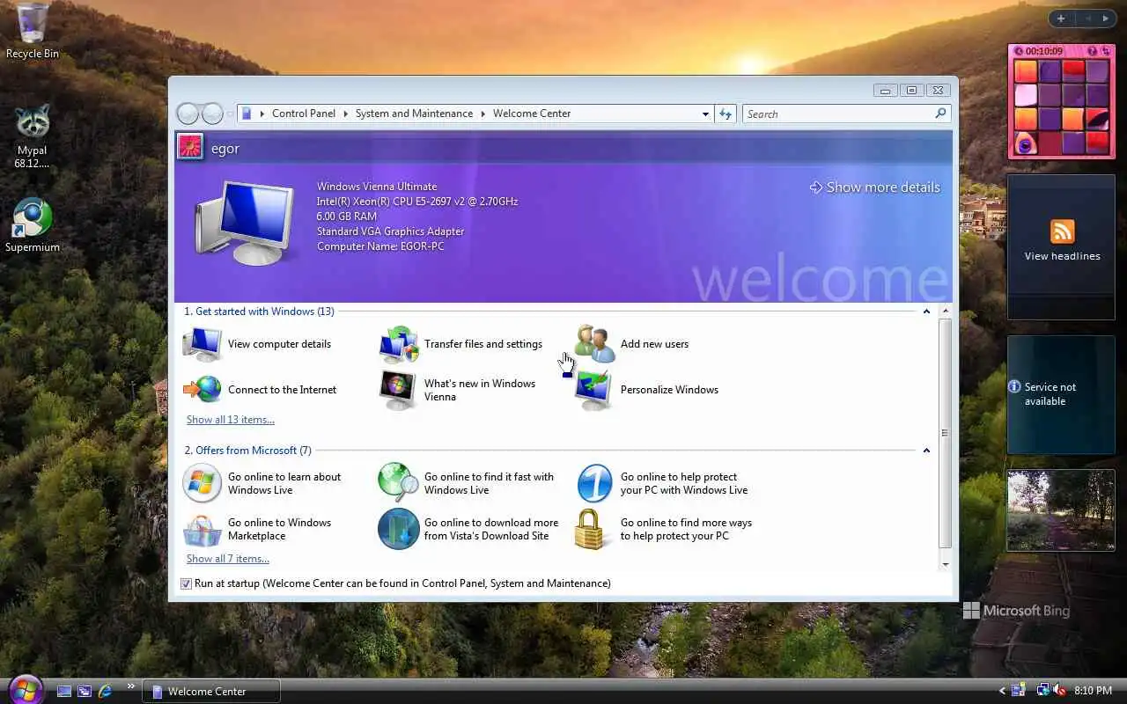
Task: Select the Recycle Bin desktop icon
Action: pyautogui.click(x=33, y=31)
